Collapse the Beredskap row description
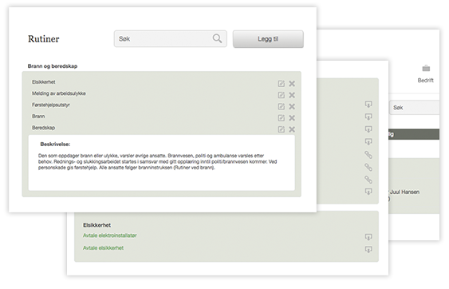Viewport: 449px width, 289px height. tap(162, 129)
